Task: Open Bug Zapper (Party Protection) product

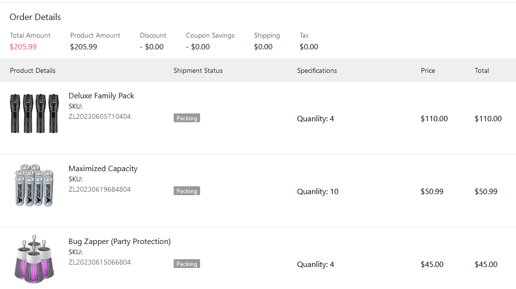Action: click(x=119, y=242)
